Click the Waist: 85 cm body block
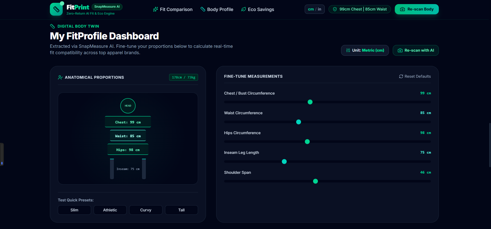 (x=128, y=136)
